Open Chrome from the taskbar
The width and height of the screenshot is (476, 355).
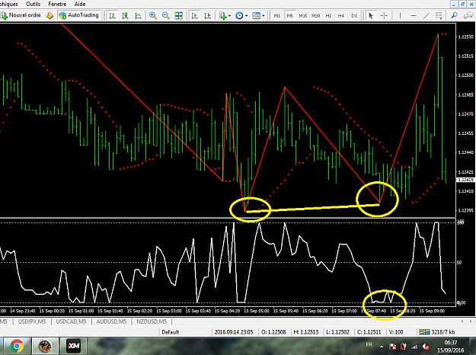click(17, 346)
